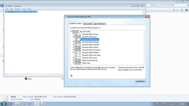Switch to the User Information tab
This screenshot has width=189, height=106.
pyautogui.click(x=100, y=24)
